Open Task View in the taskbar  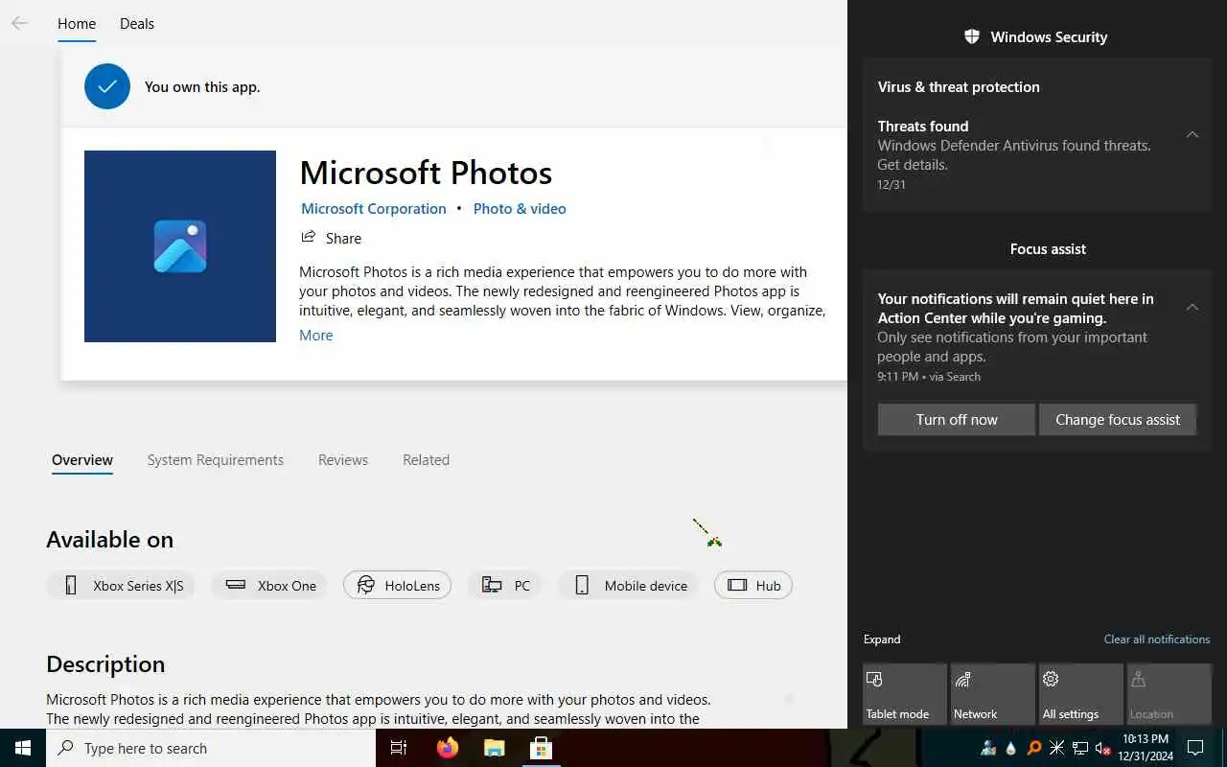[399, 748]
